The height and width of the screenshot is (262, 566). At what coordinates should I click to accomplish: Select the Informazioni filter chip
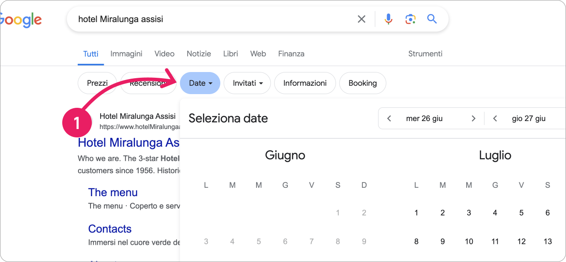coord(305,83)
